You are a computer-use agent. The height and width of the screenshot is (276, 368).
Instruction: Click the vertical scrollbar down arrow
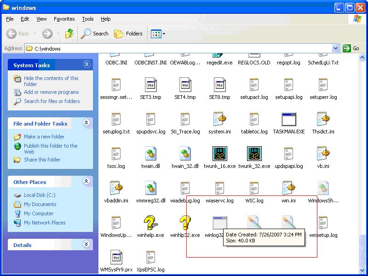362,270
